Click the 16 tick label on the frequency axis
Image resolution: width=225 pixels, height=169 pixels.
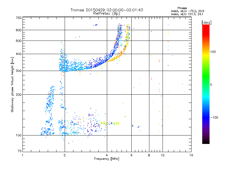pos(191,155)
